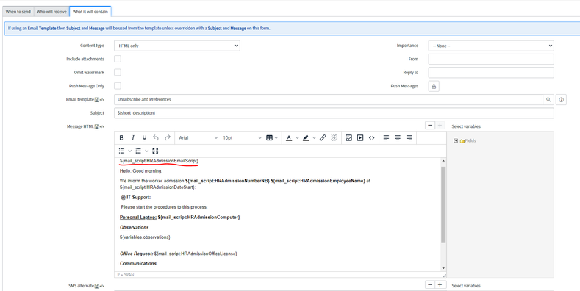
Task: Undo the last edit
Action: click(156, 137)
